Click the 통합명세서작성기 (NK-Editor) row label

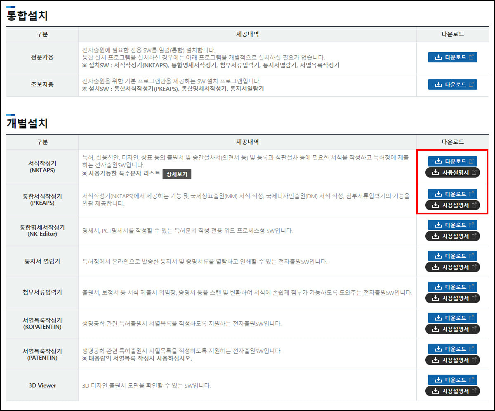[x=42, y=230]
